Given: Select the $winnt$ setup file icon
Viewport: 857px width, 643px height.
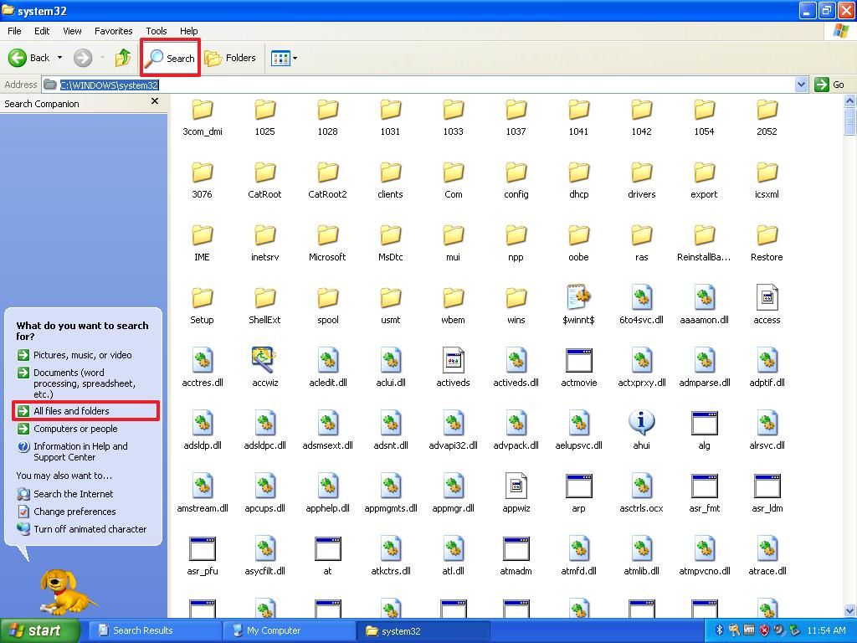Looking at the screenshot, I should [x=578, y=297].
